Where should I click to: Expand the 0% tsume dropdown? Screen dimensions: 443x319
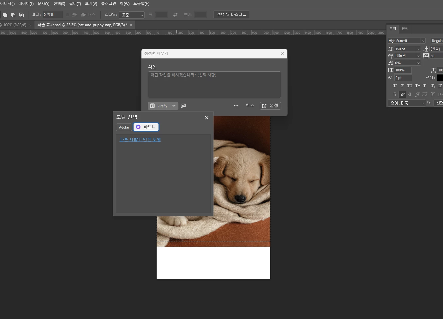click(418, 63)
